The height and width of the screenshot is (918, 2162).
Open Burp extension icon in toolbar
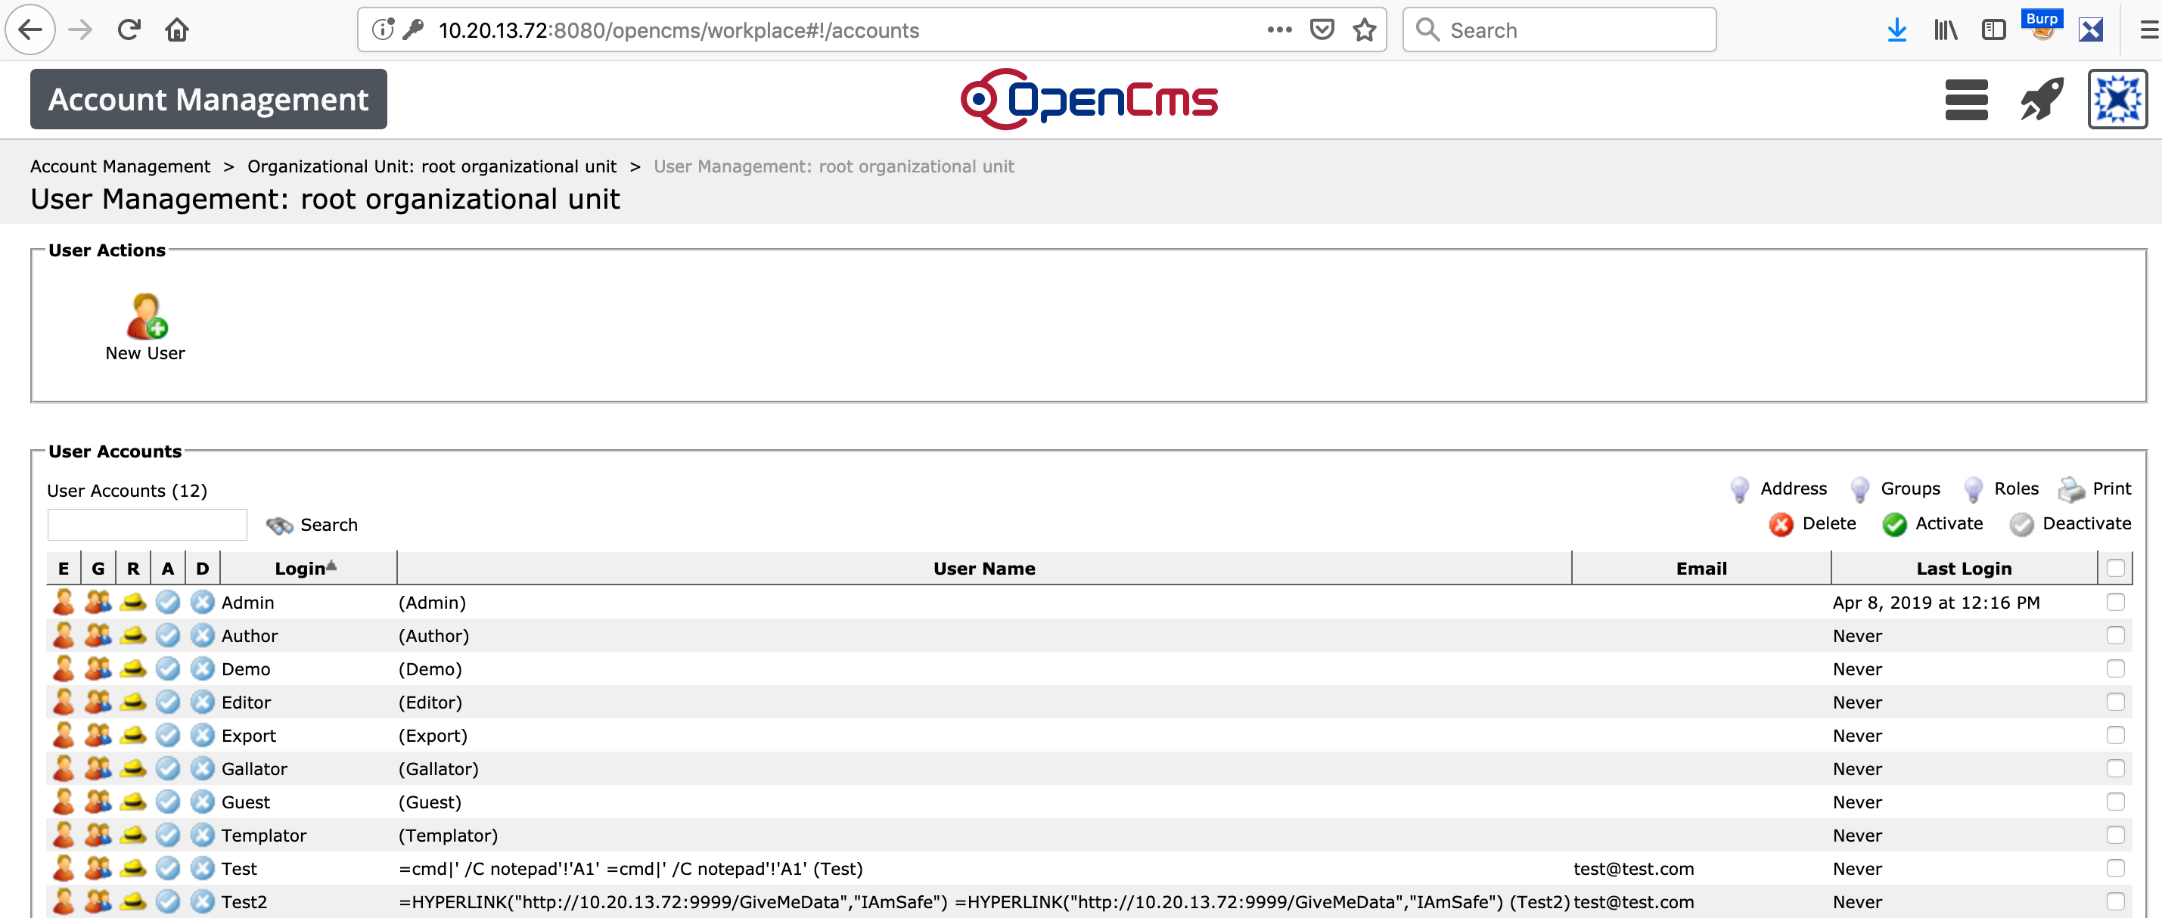2042,26
